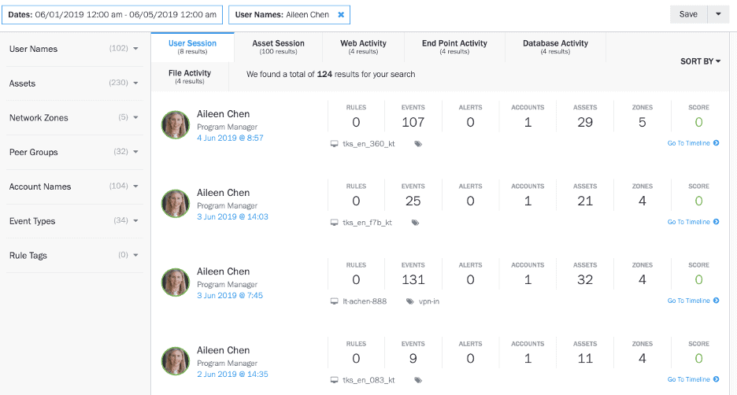Save the current search

(x=688, y=14)
